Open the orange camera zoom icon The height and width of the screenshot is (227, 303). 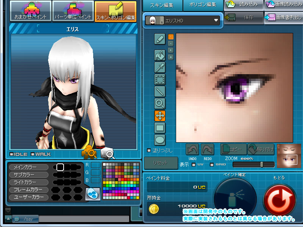[89, 152]
